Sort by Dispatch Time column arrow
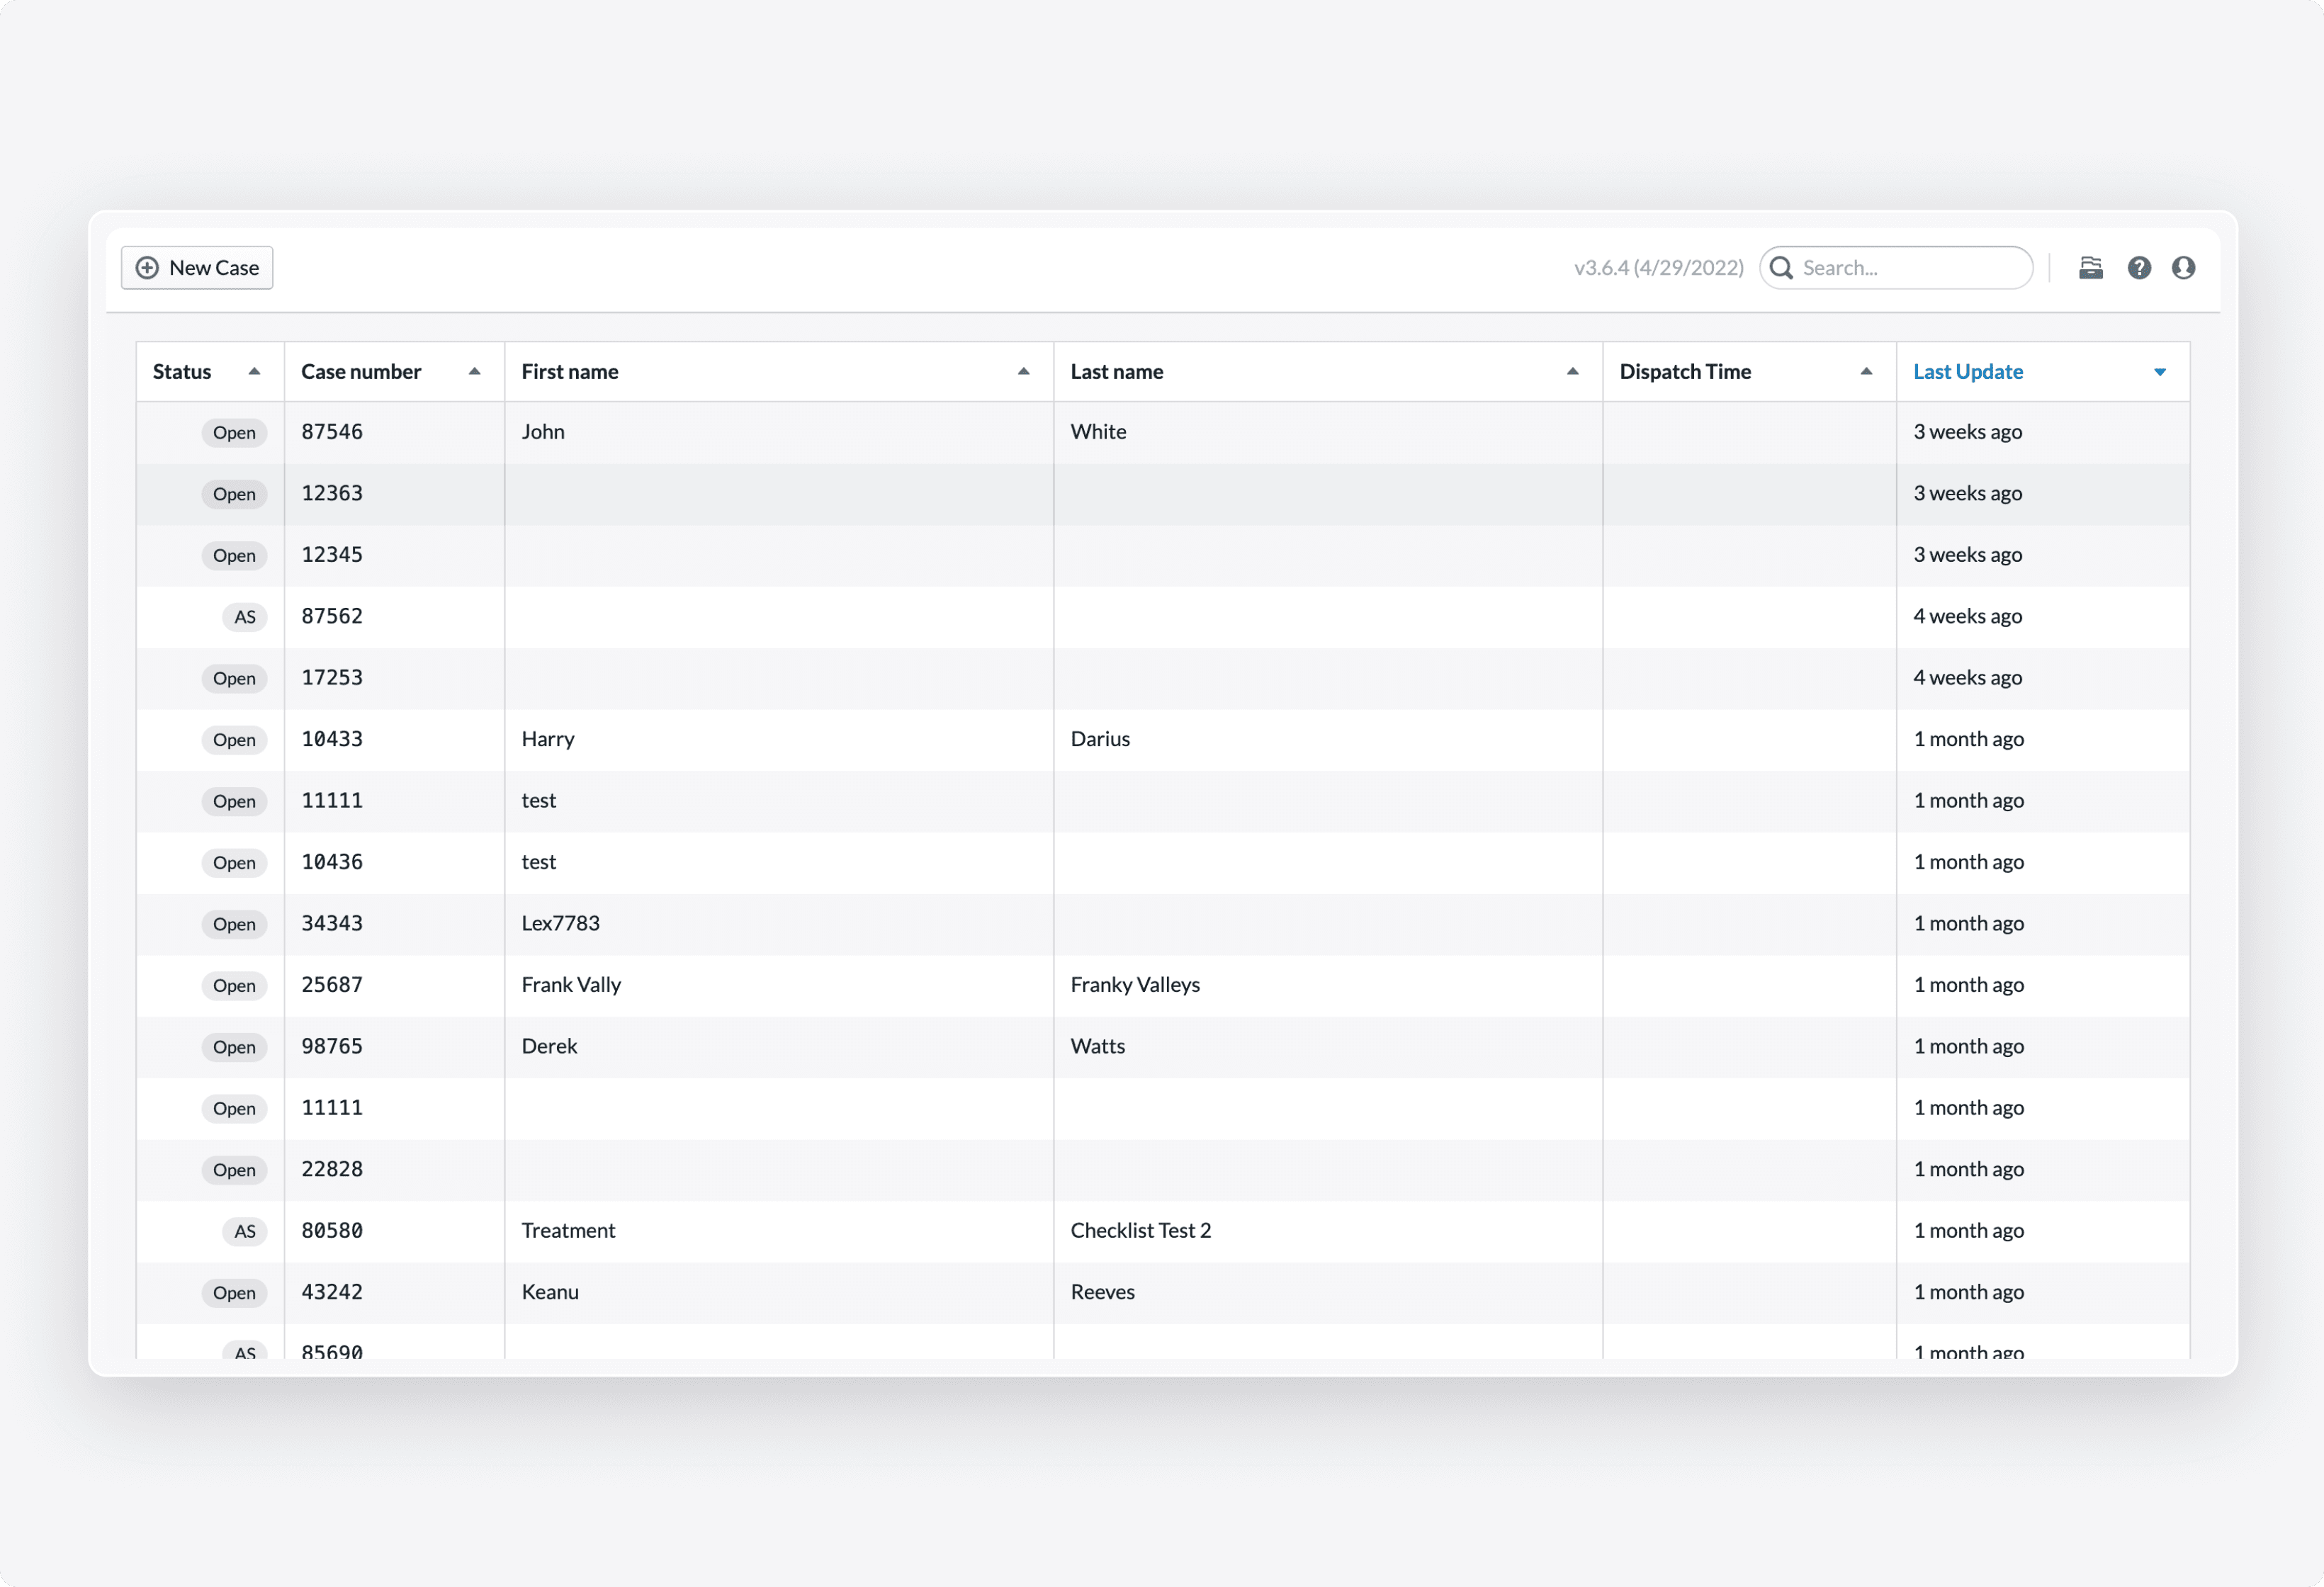 [x=1866, y=372]
